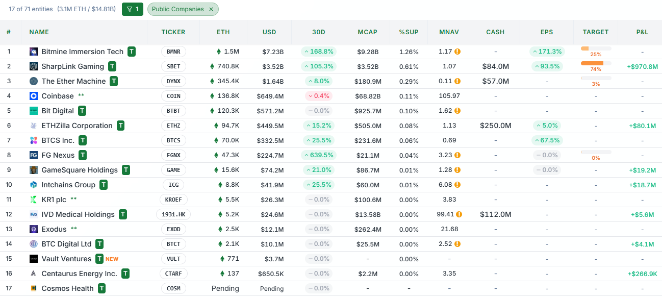Click the KR1 plc logo icon
The image size is (662, 297).
click(34, 200)
